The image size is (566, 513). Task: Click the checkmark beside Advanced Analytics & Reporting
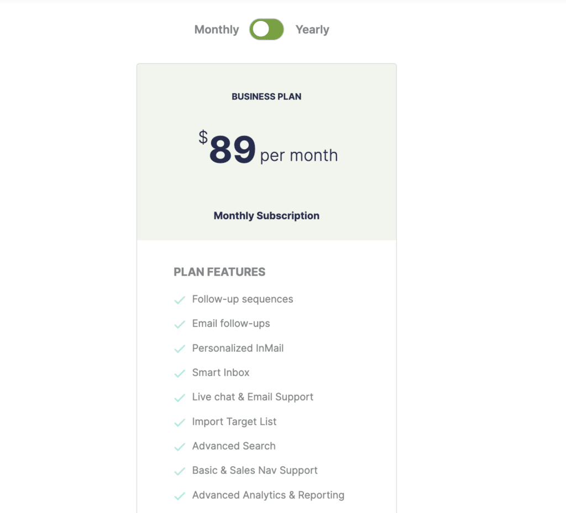point(180,496)
